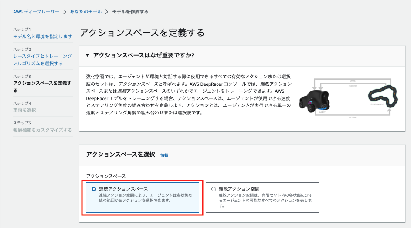Click the ステップ1 label
The width and height of the screenshot is (411, 228).
click(22, 29)
